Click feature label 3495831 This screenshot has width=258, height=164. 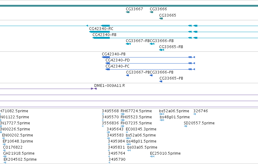tap(116, 147)
